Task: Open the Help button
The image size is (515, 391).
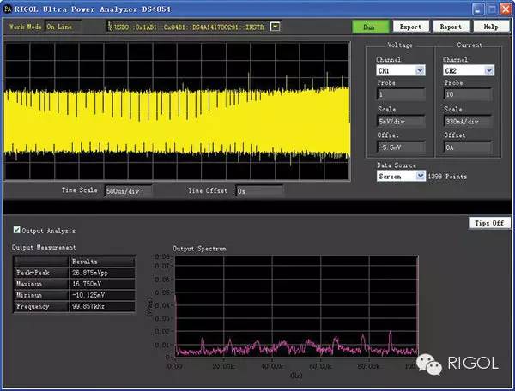Action: [490, 27]
